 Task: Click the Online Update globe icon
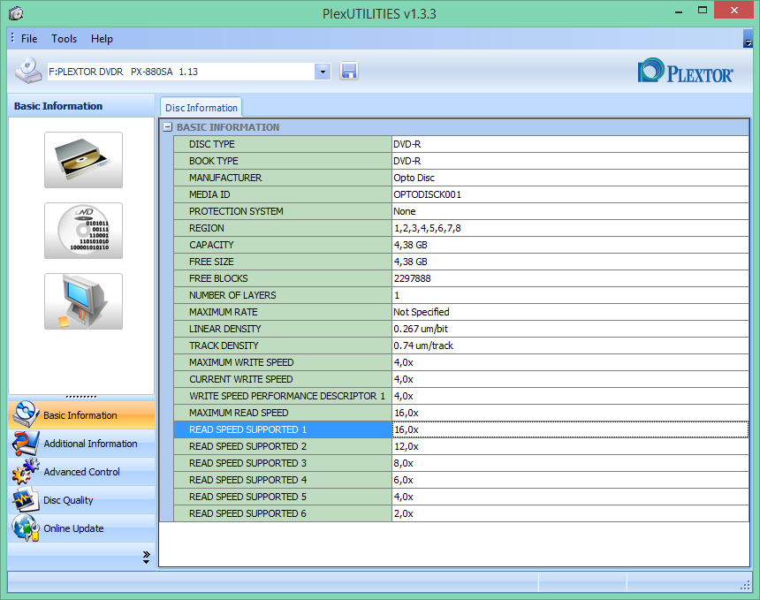tap(26, 528)
